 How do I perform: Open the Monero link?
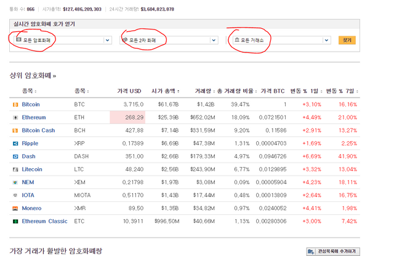tap(31, 208)
